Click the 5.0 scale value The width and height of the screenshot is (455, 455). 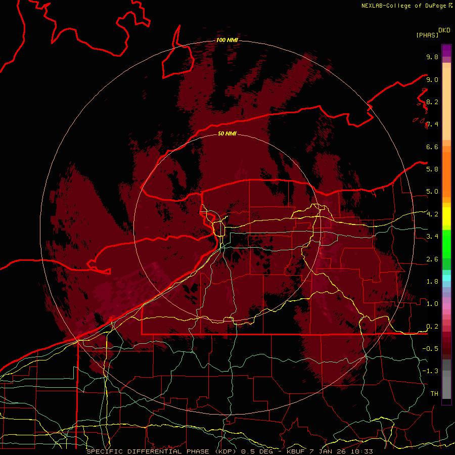(432, 192)
